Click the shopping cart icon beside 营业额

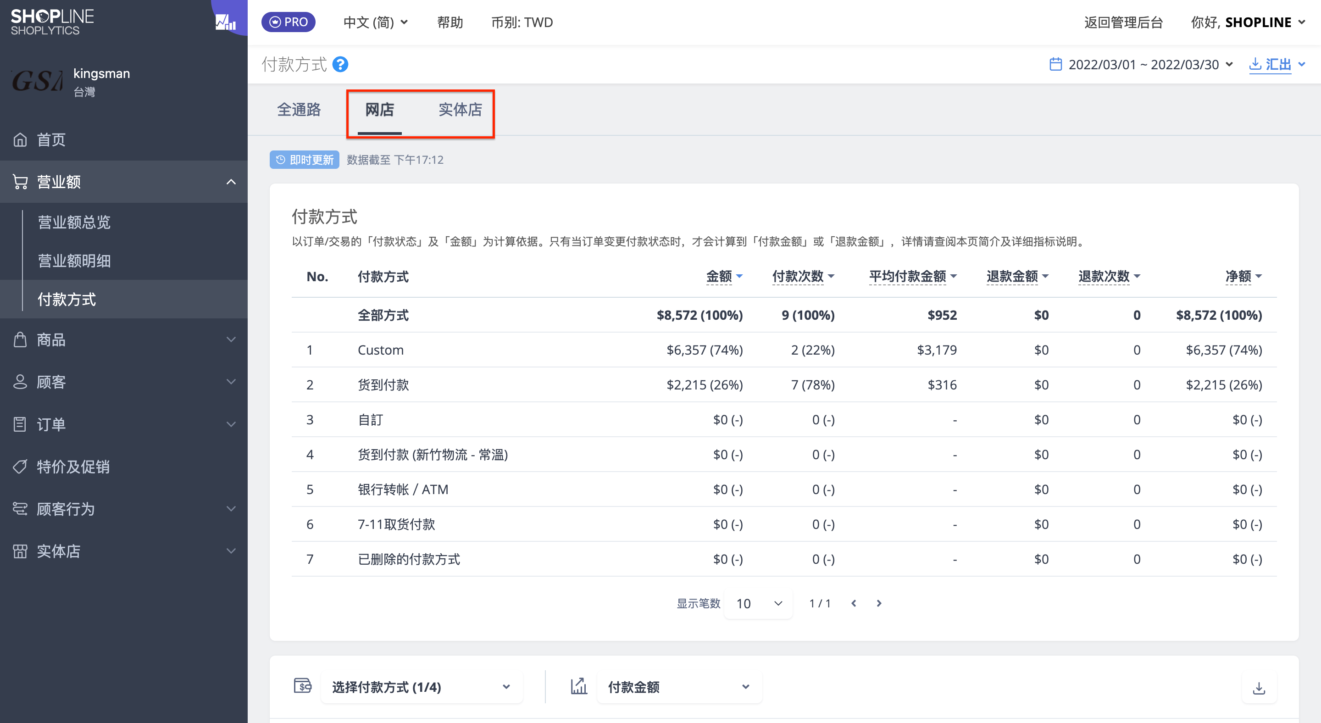20,182
